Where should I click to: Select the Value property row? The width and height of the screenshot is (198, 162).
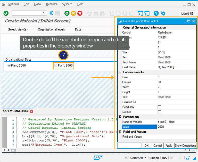[x=159, y=127]
